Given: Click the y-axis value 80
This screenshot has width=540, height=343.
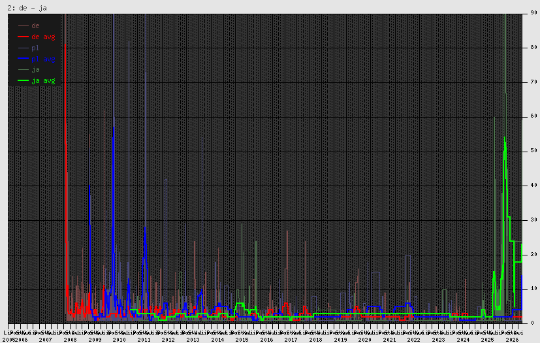Looking at the screenshot, I should (x=534, y=47).
